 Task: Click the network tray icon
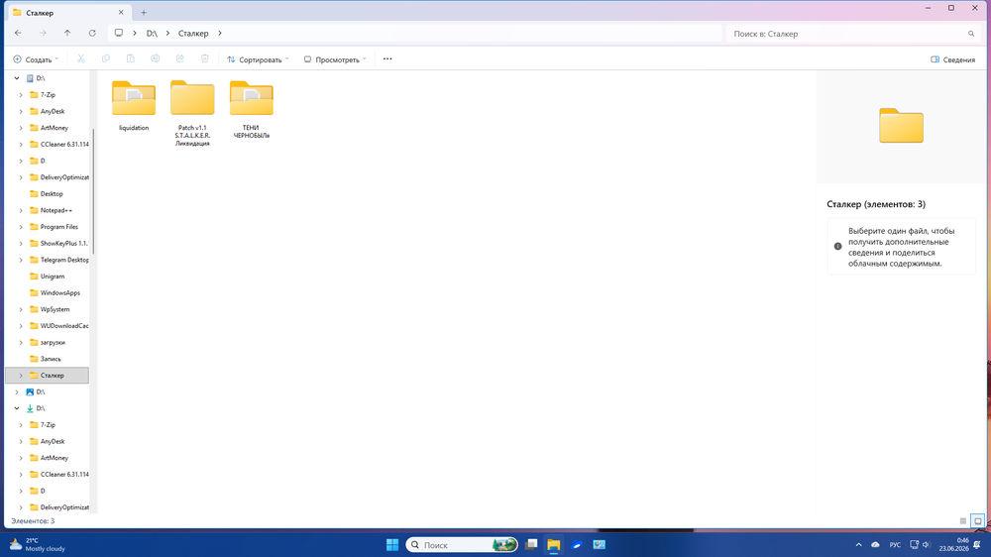tap(914, 544)
